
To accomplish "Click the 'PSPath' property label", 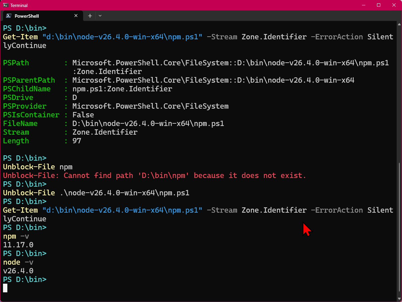I will pyautogui.click(x=16, y=63).
